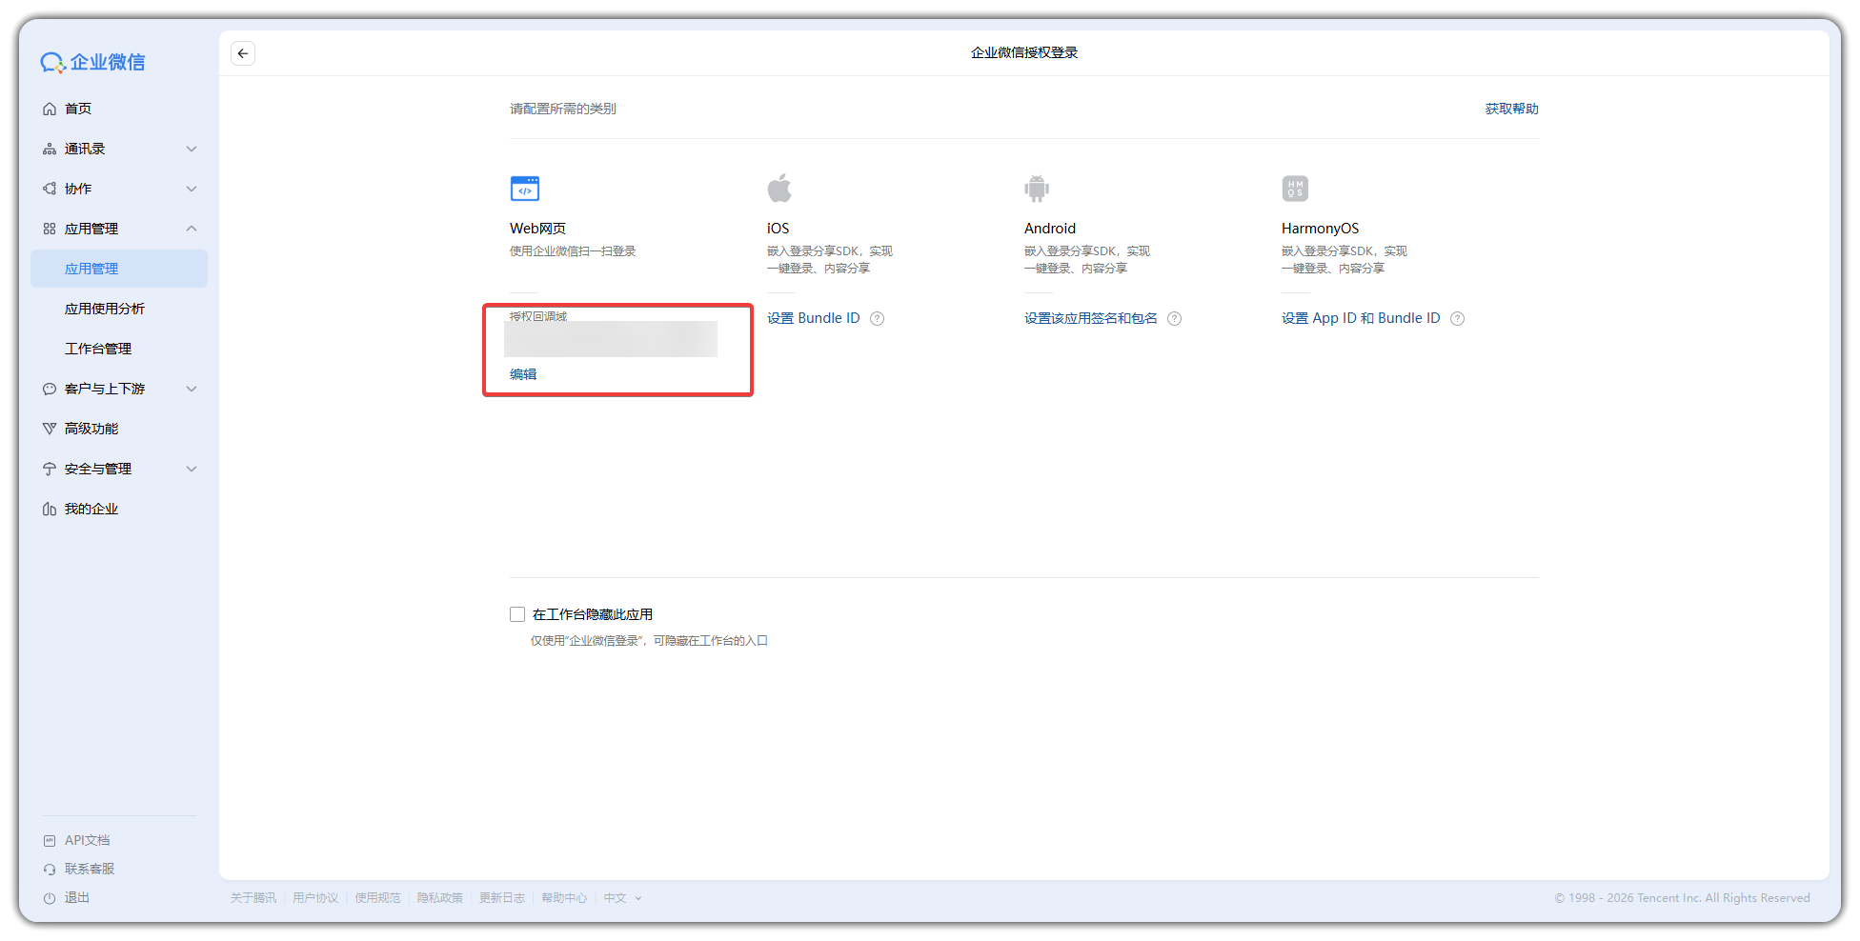Enable the 在工作台隐藏此应用 checkbox
The height and width of the screenshot is (941, 1860).
(517, 614)
